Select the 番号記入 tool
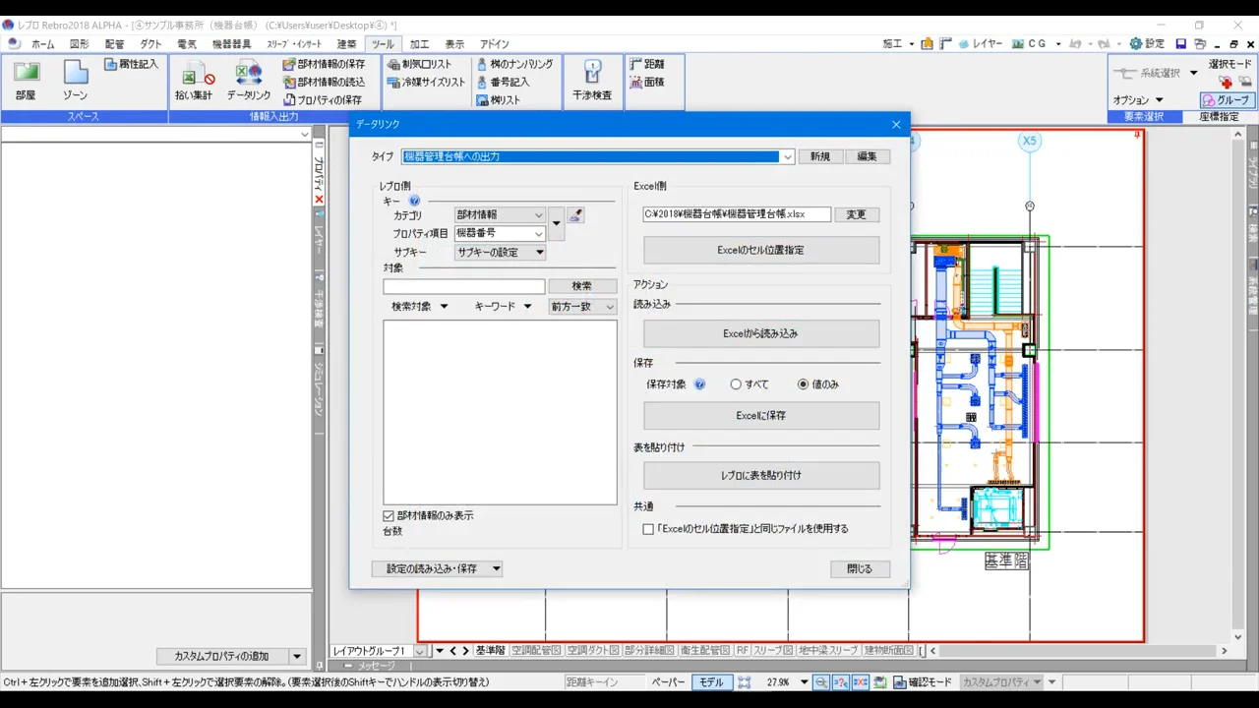 click(504, 82)
